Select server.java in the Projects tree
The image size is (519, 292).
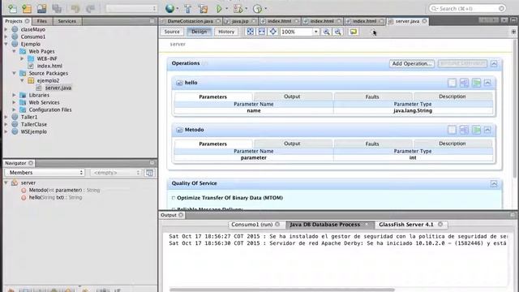tap(58, 88)
